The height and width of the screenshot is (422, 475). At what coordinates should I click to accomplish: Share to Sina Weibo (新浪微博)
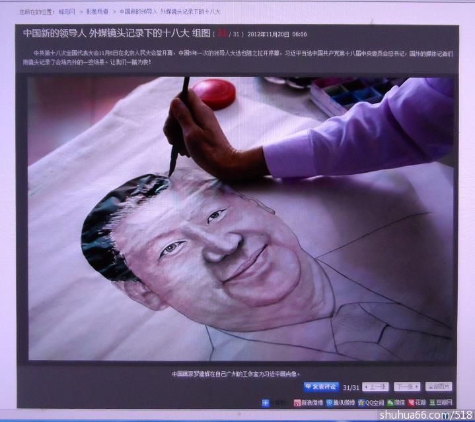(x=308, y=402)
